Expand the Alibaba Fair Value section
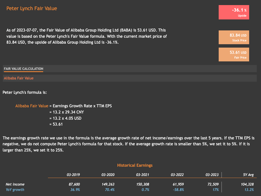The width and height of the screenshot is (261, 196). [19, 78]
